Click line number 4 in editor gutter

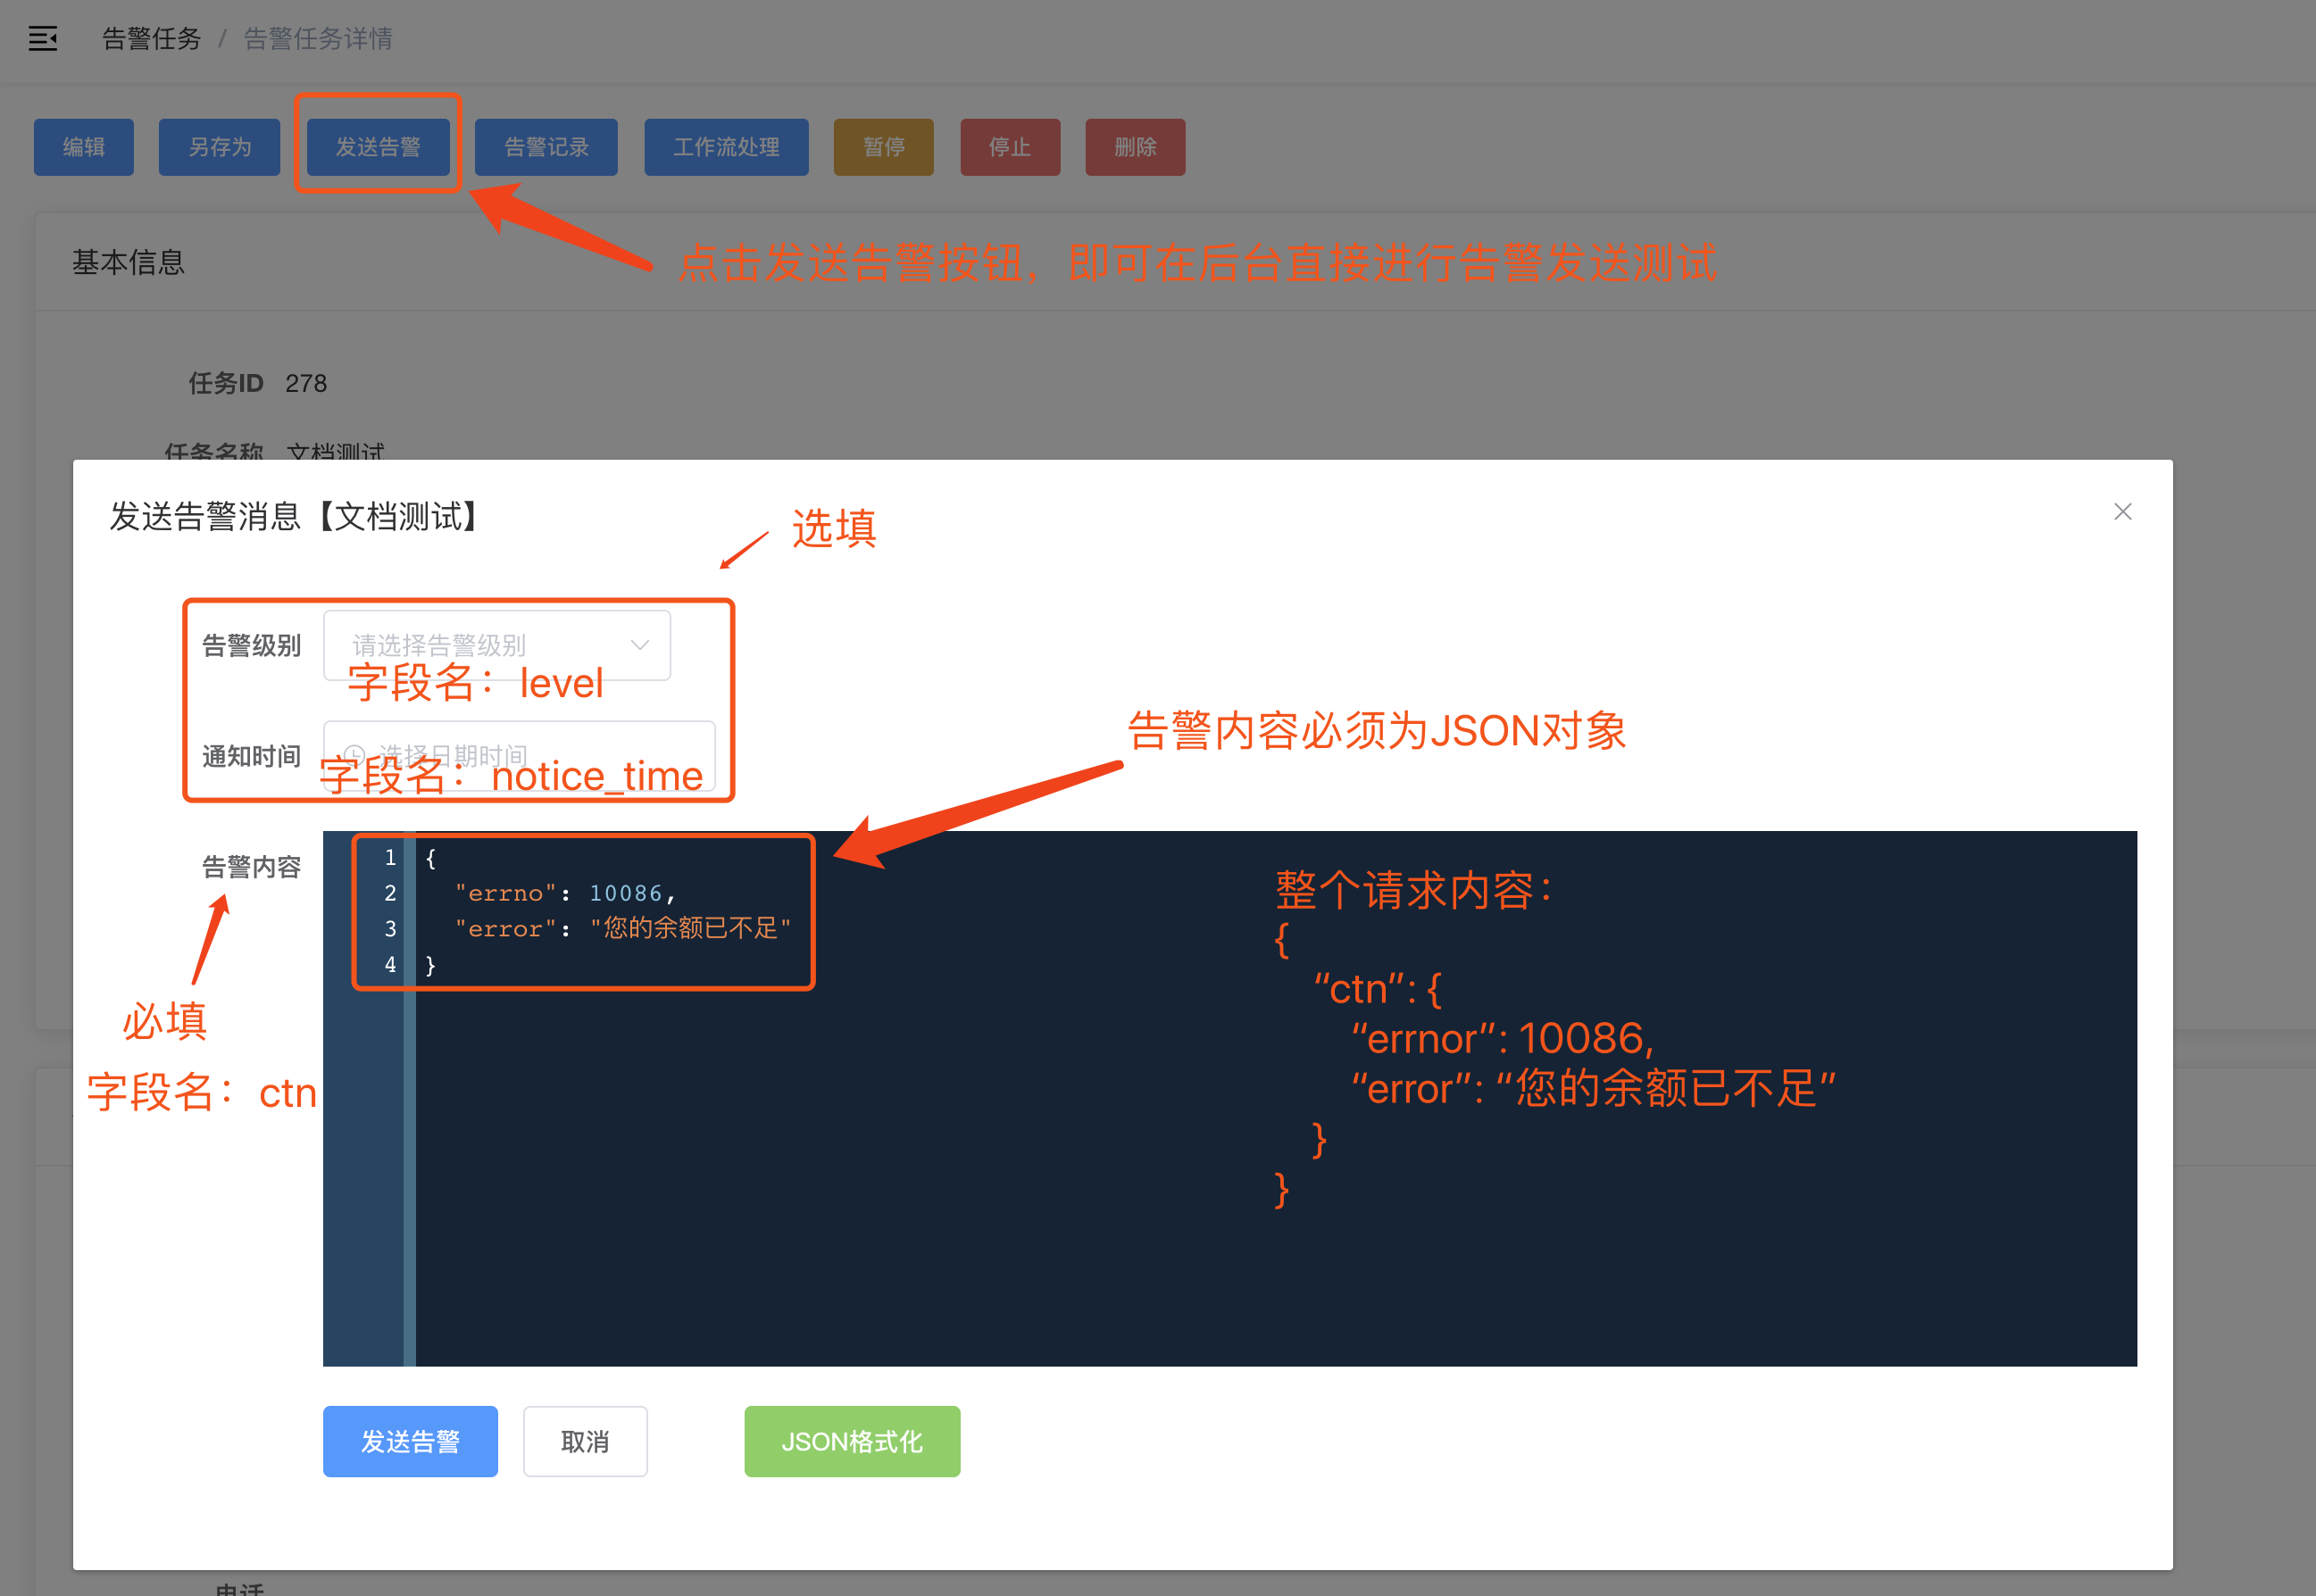pyautogui.click(x=390, y=965)
